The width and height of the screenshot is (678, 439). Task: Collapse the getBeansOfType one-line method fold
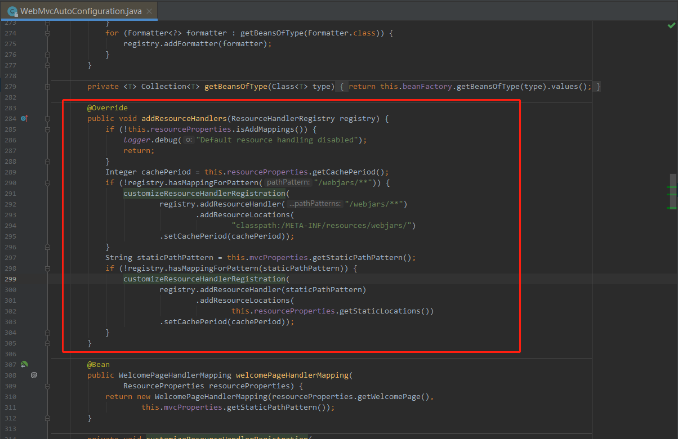click(x=47, y=86)
